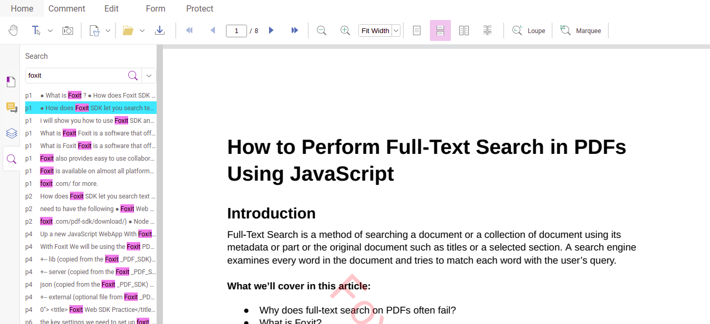Open the search options dropdown arrow
Image resolution: width=710 pixels, height=324 pixels.
[x=149, y=75]
